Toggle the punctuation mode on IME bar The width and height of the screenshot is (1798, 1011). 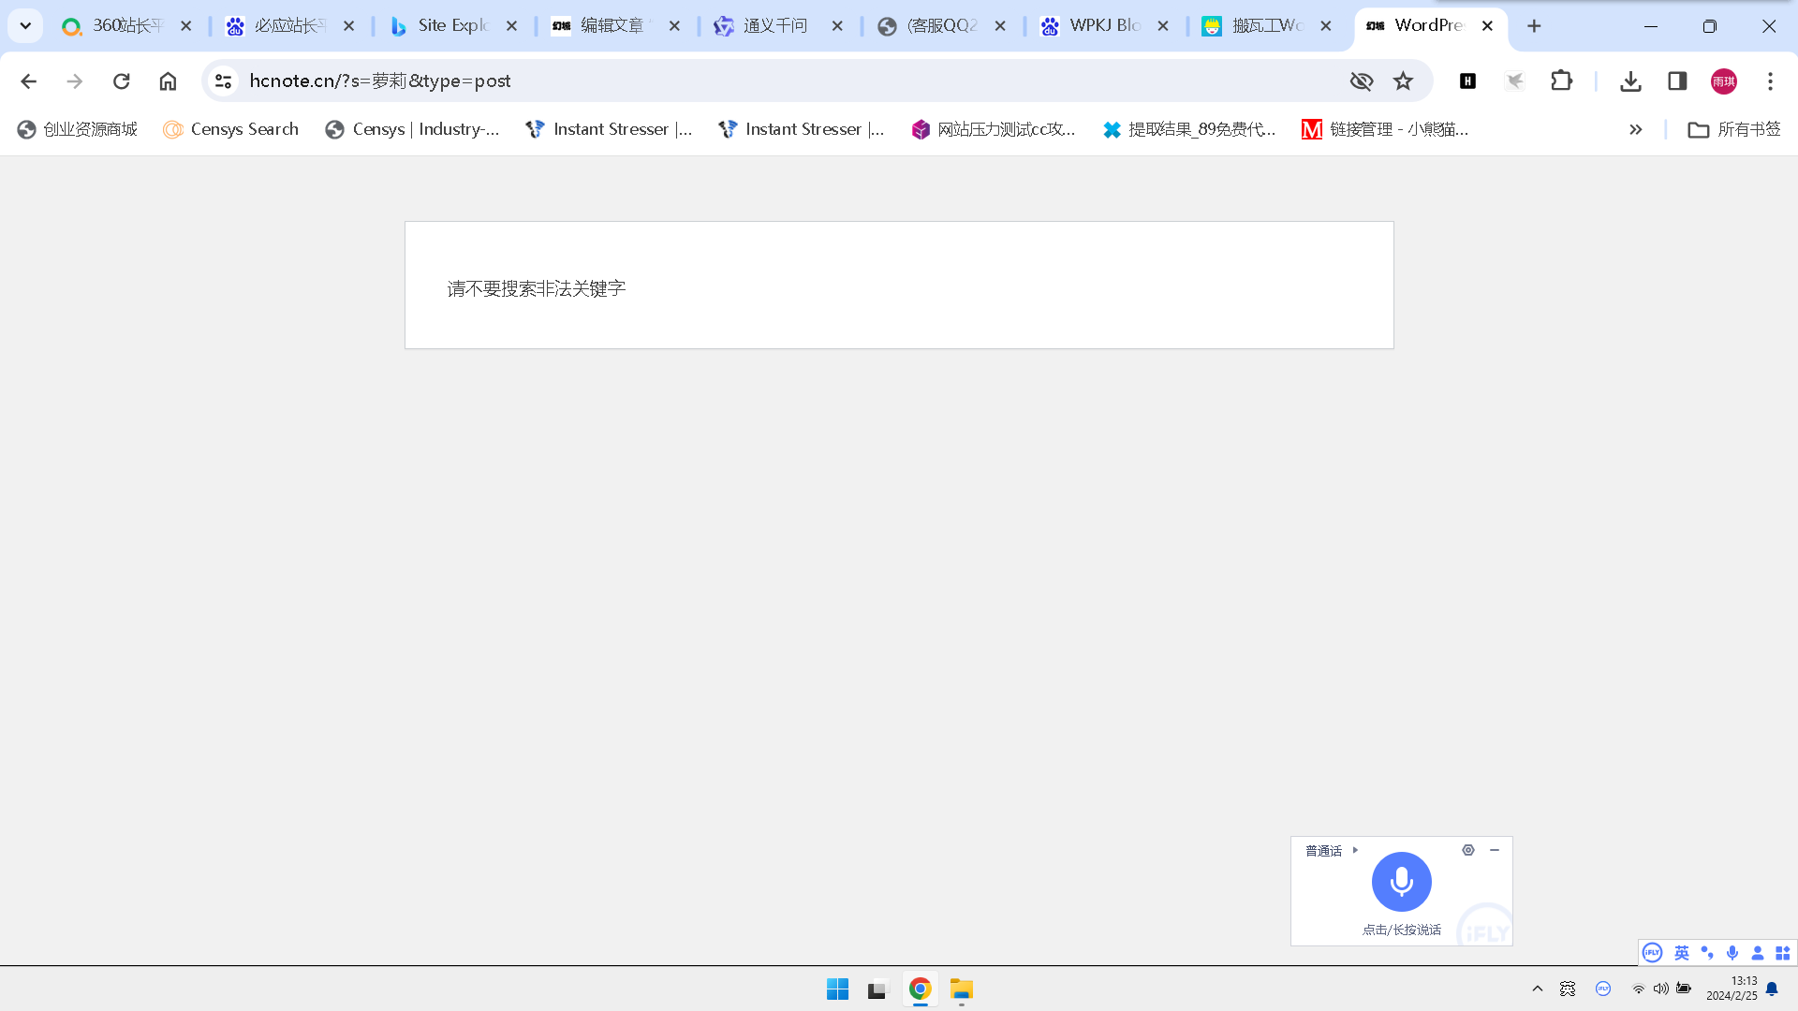(1707, 953)
